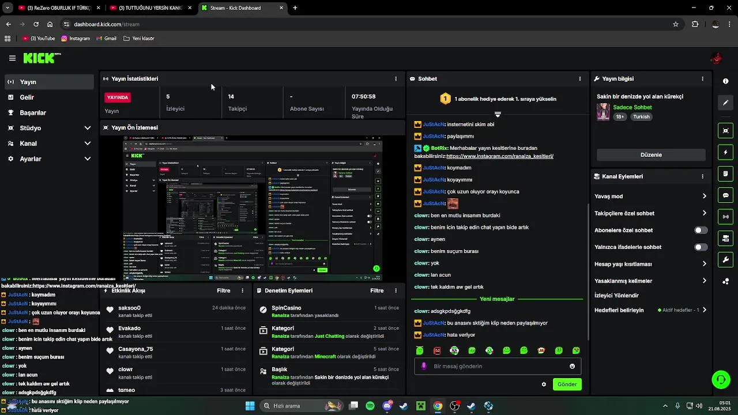The height and width of the screenshot is (415, 738).
Task: Open Windows Start menu
Action: 250,406
